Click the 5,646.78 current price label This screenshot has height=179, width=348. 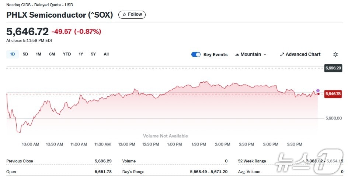click(x=333, y=94)
